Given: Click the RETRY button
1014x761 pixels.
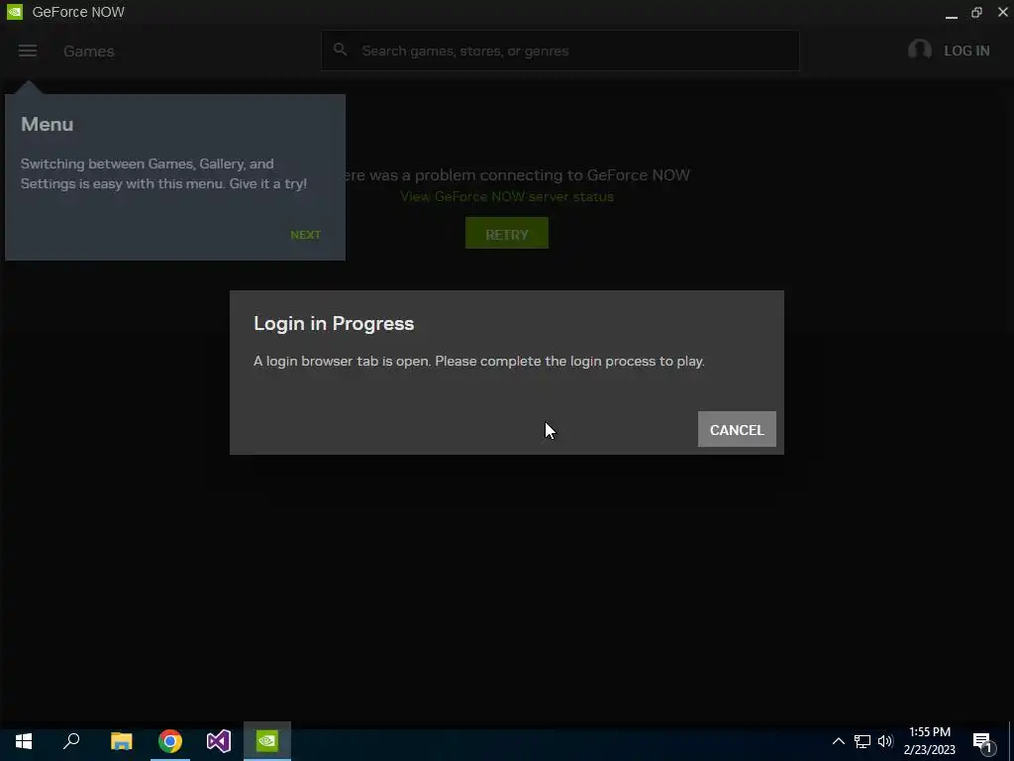Looking at the screenshot, I should tap(506, 234).
